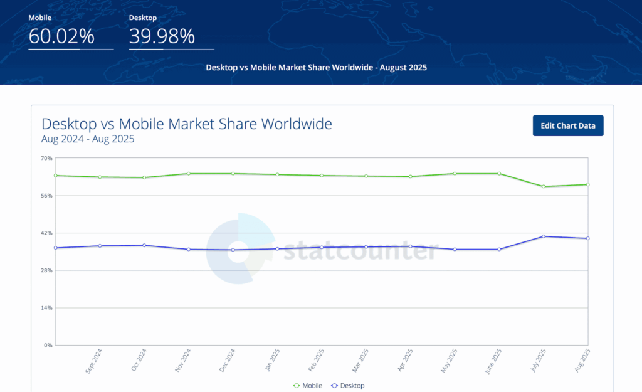Click the statcounter pie logo watermark
The width and height of the screenshot is (642, 392).
[241, 248]
